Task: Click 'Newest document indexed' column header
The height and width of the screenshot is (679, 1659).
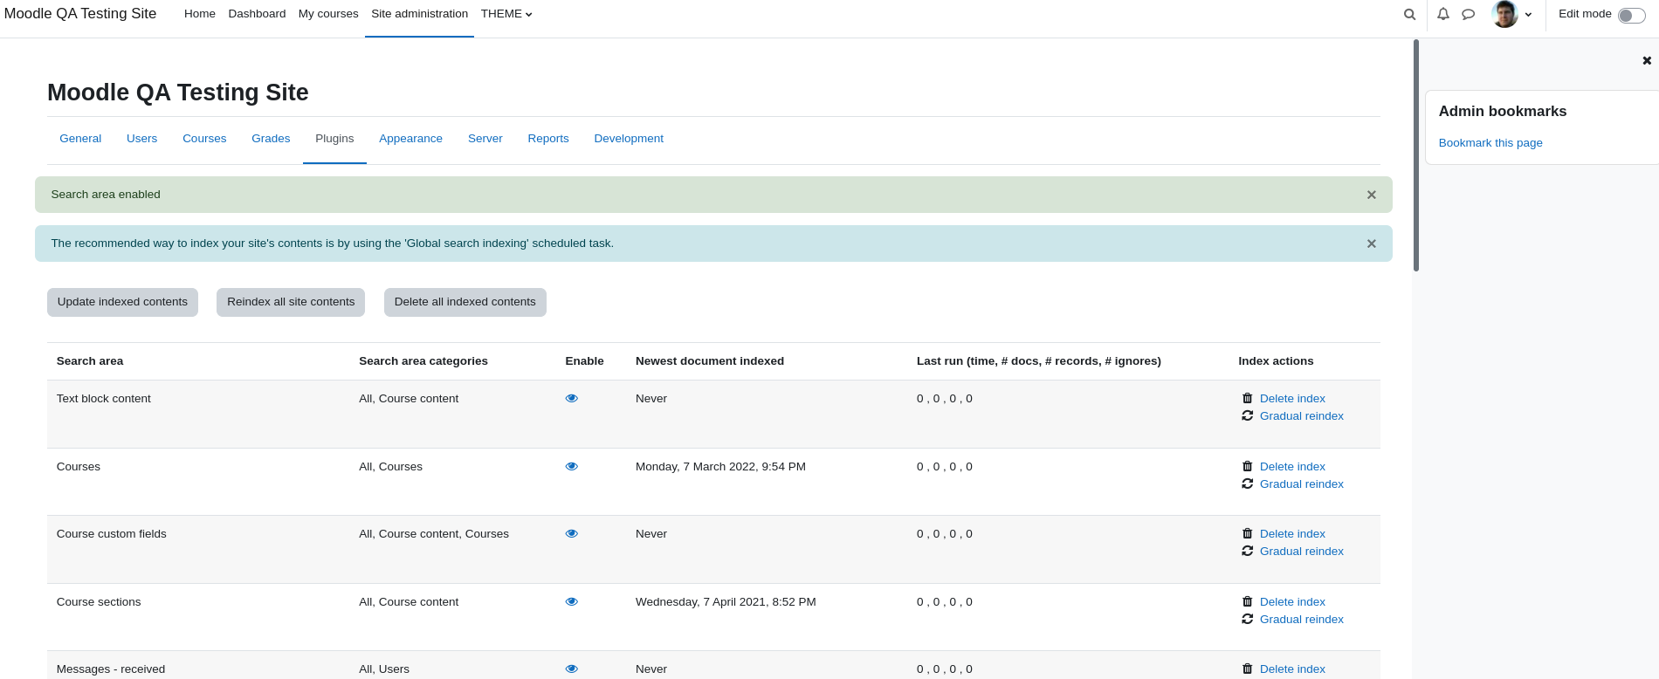Action: click(x=710, y=361)
